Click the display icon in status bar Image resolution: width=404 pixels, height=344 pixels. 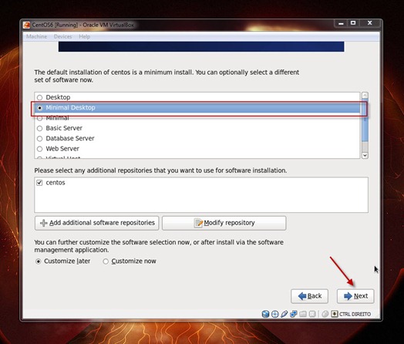pos(312,314)
